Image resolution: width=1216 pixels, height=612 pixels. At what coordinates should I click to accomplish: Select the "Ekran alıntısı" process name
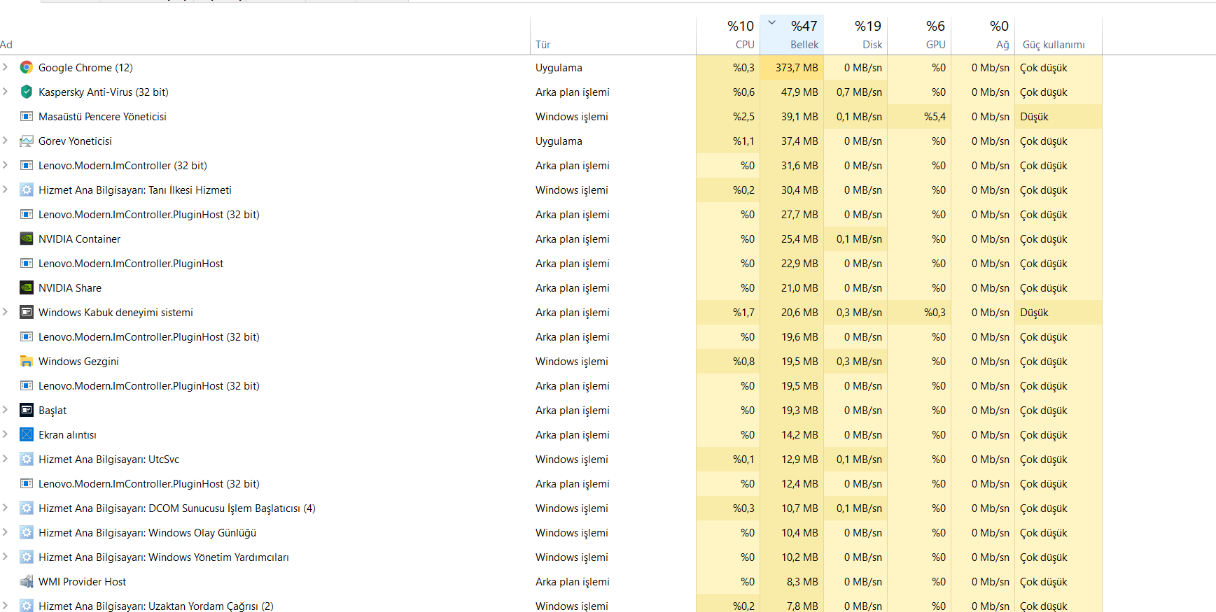(x=67, y=435)
